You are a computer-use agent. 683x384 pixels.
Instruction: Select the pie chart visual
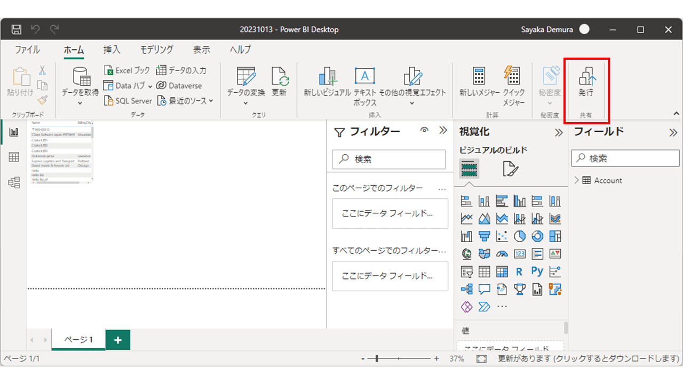point(520,236)
